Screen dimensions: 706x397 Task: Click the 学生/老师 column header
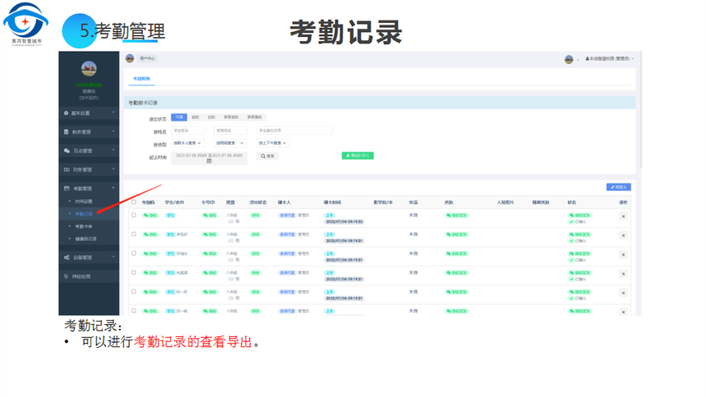(x=174, y=203)
